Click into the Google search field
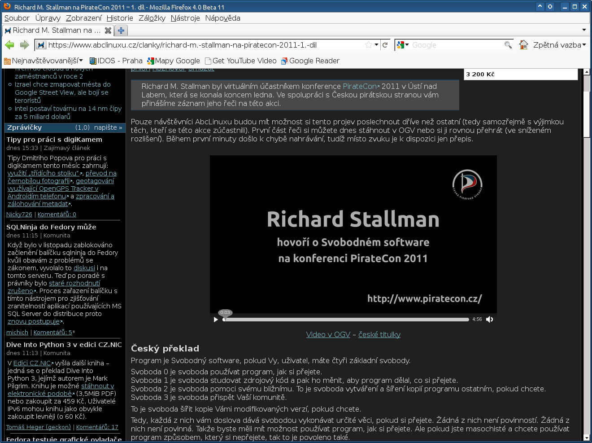Image resolution: width=592 pixels, height=443 pixels. click(457, 45)
